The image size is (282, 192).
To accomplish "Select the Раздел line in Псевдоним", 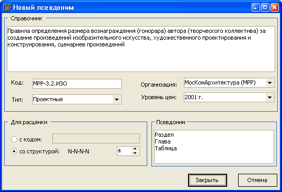I will (x=164, y=135).
